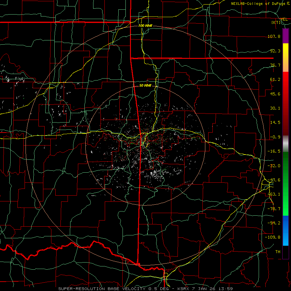The height and width of the screenshot is (291, 291).
Task: Click the -63.1 legend value
Action: tap(274, 194)
